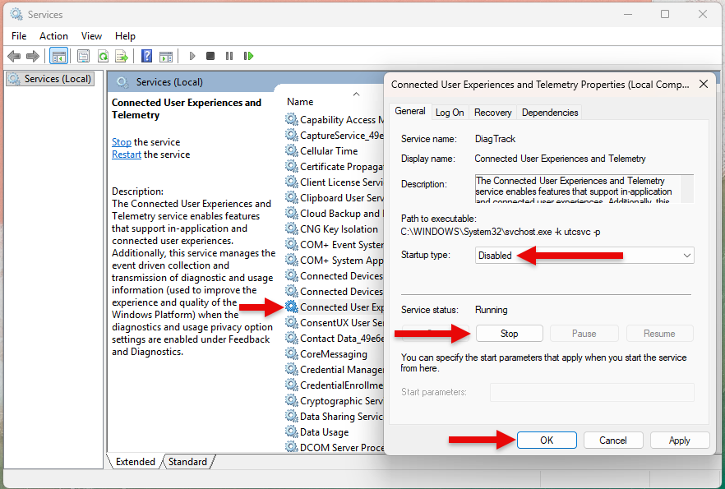Switch to the Recovery tab

(493, 113)
